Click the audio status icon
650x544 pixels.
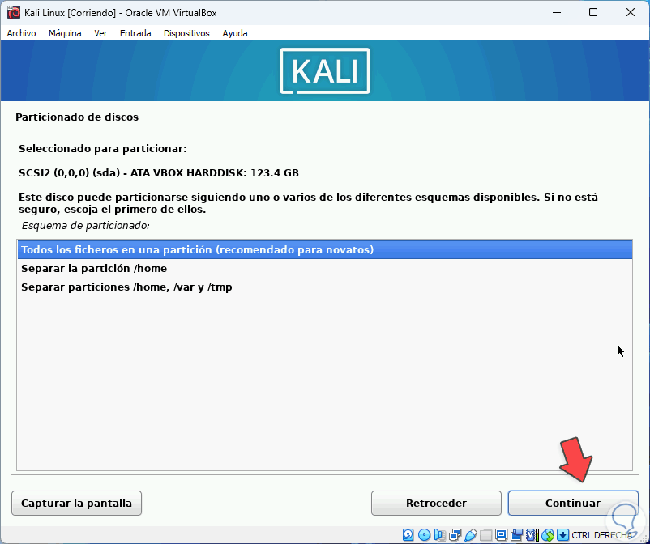point(439,534)
